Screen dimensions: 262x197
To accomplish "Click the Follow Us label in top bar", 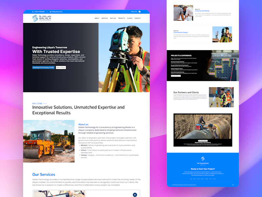I will point(134,12).
